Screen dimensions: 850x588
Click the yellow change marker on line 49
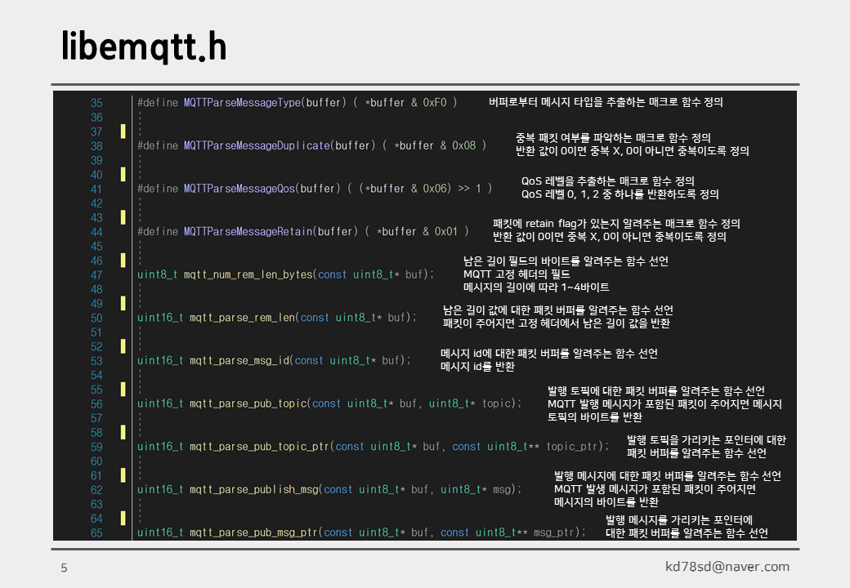123,303
